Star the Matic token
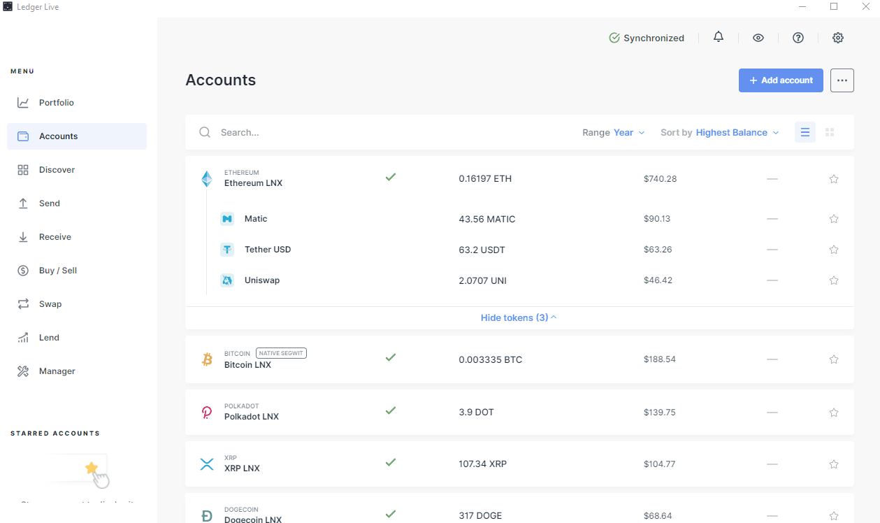880x523 pixels. (x=834, y=219)
